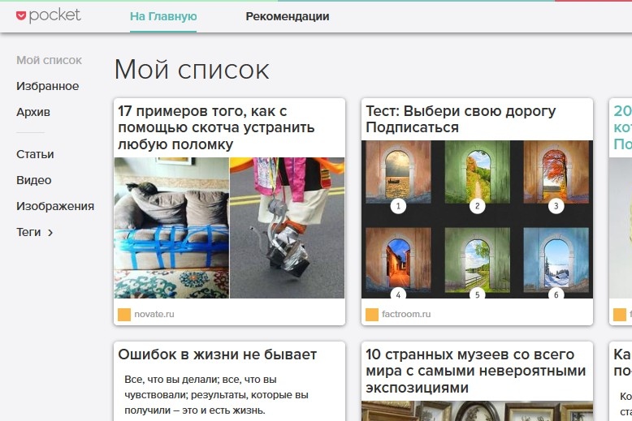
Task: Filter by Видео in the sidebar
Action: pyautogui.click(x=34, y=180)
